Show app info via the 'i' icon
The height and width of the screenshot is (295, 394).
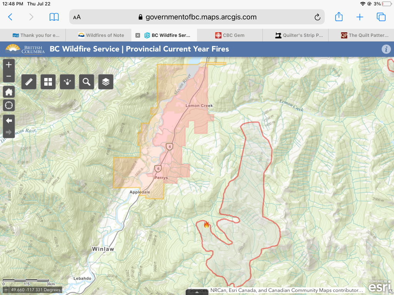(386, 49)
